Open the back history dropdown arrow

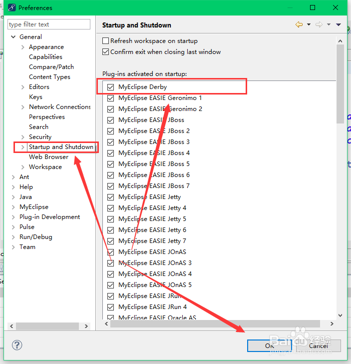pyautogui.click(x=309, y=24)
